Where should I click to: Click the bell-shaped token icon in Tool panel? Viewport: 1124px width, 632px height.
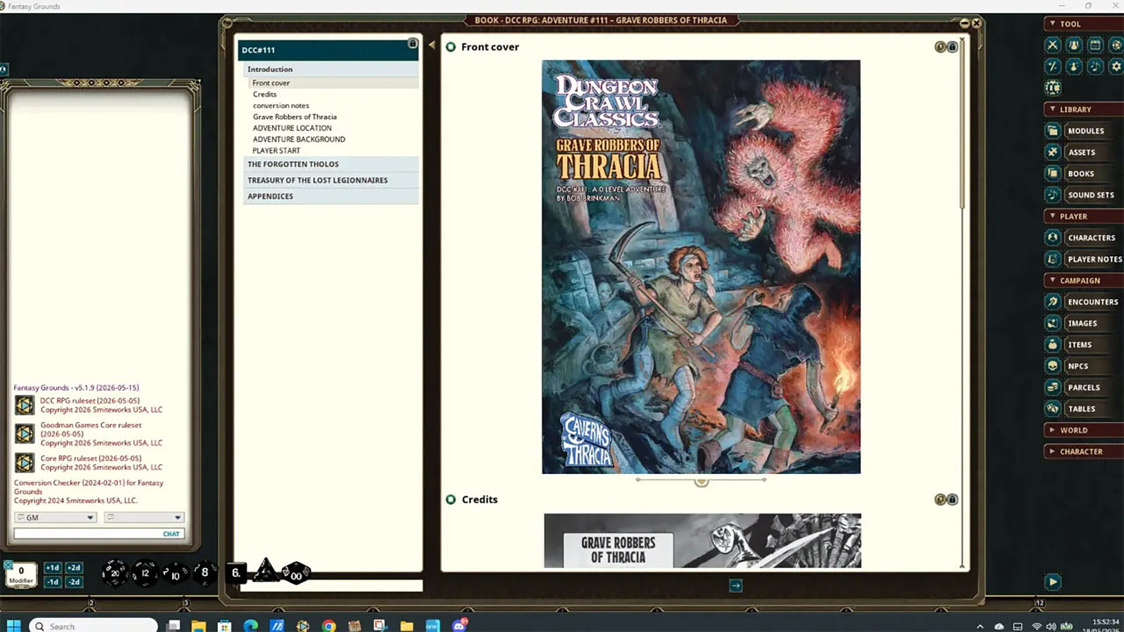[1074, 45]
